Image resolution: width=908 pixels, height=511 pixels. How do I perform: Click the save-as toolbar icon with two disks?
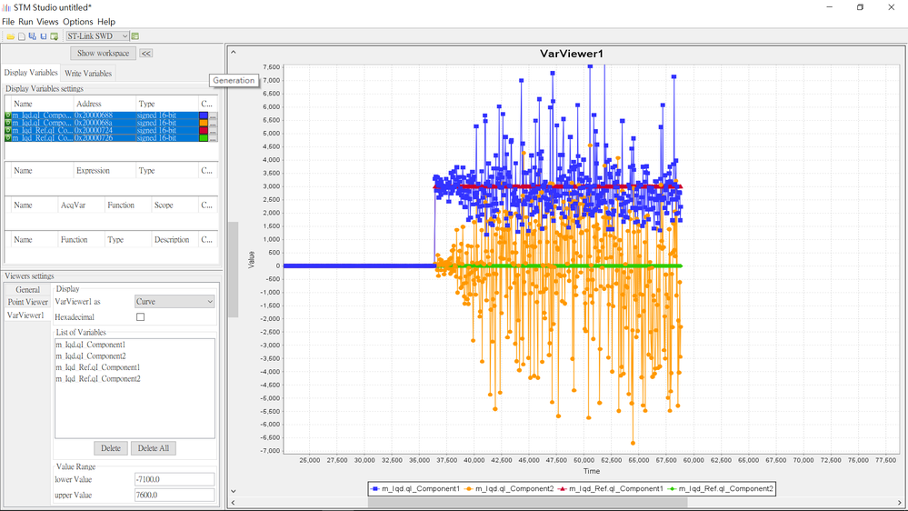coord(33,36)
